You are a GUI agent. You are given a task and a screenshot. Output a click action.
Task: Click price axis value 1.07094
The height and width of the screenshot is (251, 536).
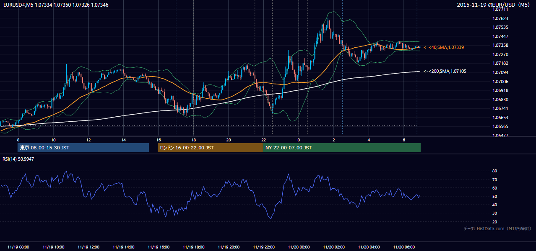[500, 72]
